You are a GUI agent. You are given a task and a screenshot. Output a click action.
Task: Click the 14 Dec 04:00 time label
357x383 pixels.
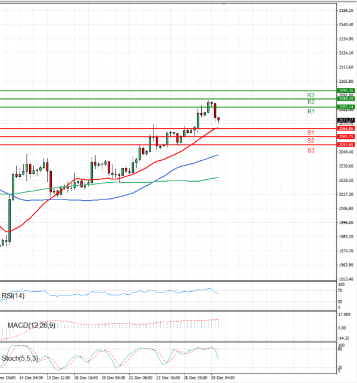point(31,378)
